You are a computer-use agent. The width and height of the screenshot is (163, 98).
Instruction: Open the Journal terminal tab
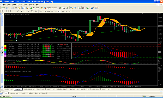pos(45,93)
